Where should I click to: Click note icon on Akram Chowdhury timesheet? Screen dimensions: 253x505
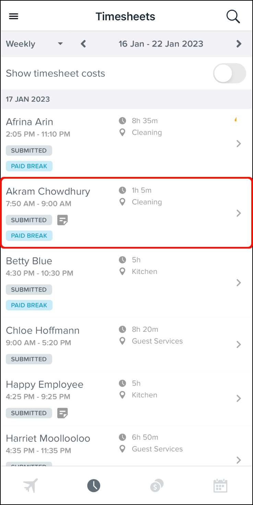62,220
